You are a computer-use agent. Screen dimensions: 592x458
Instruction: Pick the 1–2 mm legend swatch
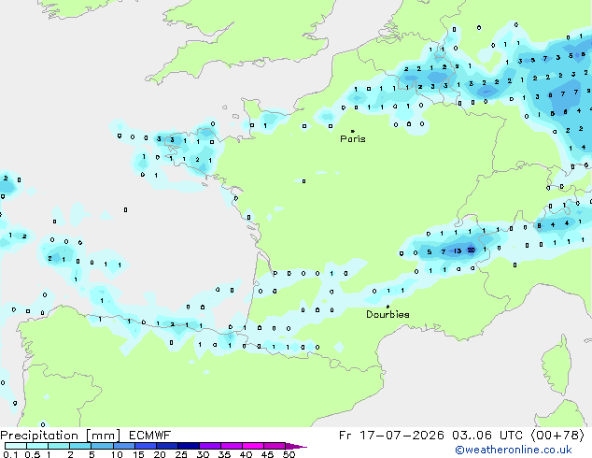59,446
